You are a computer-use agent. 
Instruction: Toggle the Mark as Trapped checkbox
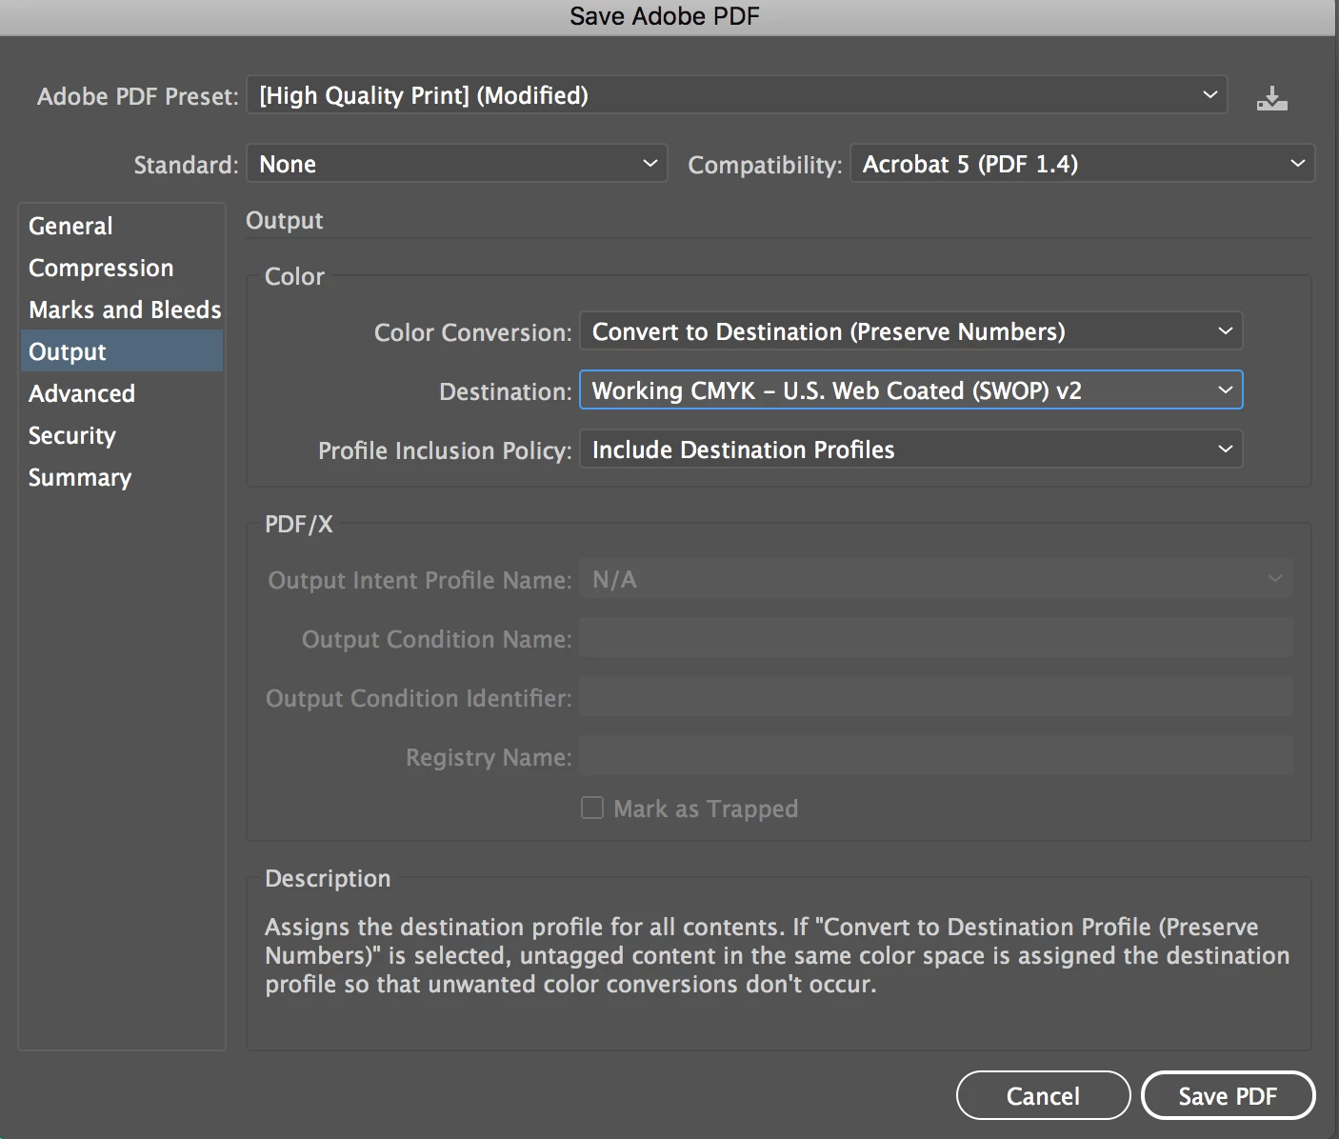point(592,809)
